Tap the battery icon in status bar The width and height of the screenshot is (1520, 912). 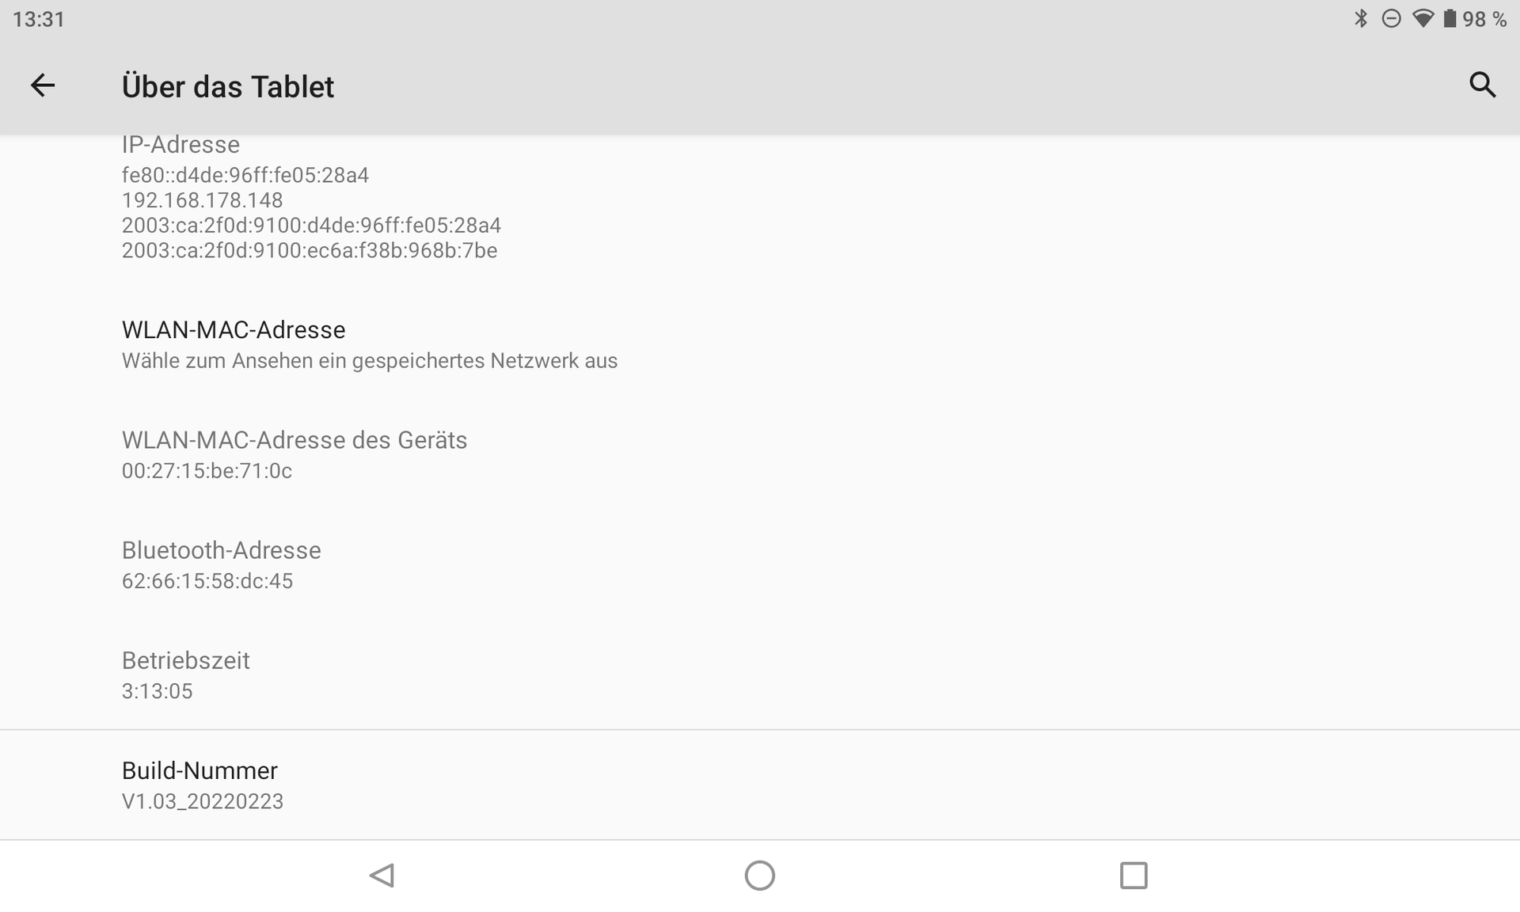(x=1450, y=19)
